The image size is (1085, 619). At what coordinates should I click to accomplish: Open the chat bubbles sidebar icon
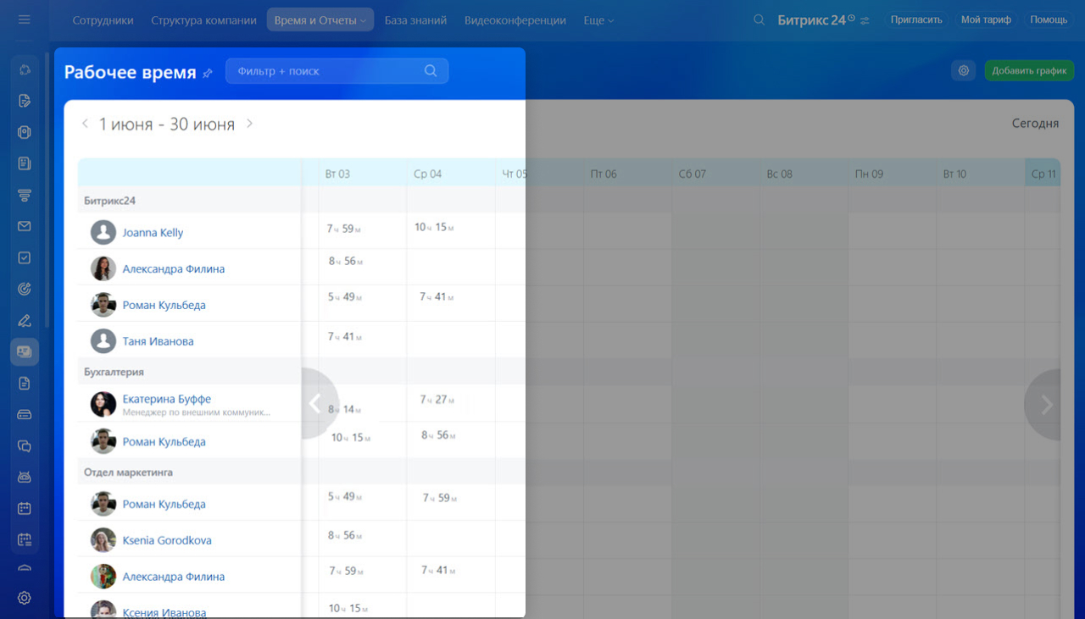click(x=25, y=445)
